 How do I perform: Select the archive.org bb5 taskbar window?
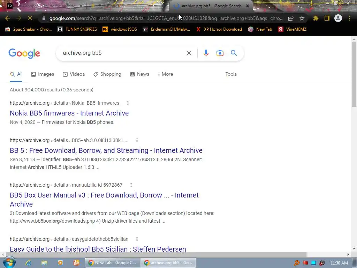[x=168, y=263]
